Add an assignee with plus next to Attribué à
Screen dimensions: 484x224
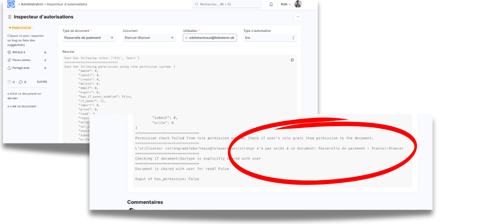(x=45, y=52)
